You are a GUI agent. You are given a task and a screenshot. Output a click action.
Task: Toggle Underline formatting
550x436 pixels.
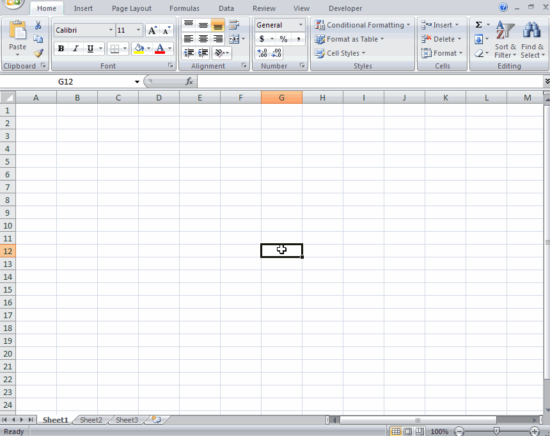click(90, 49)
